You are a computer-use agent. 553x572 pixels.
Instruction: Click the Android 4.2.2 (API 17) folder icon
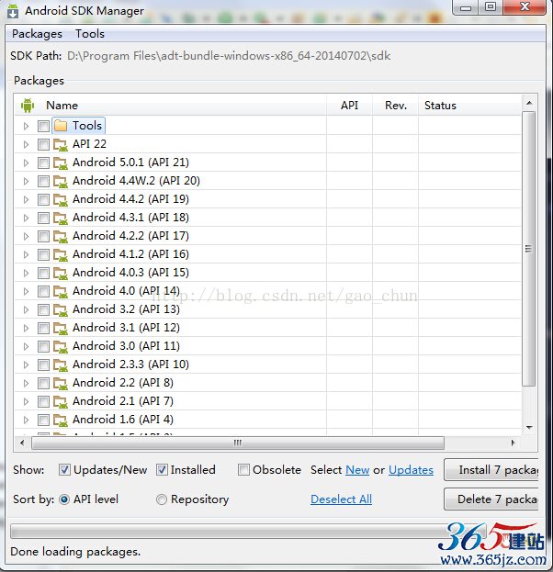pos(61,236)
